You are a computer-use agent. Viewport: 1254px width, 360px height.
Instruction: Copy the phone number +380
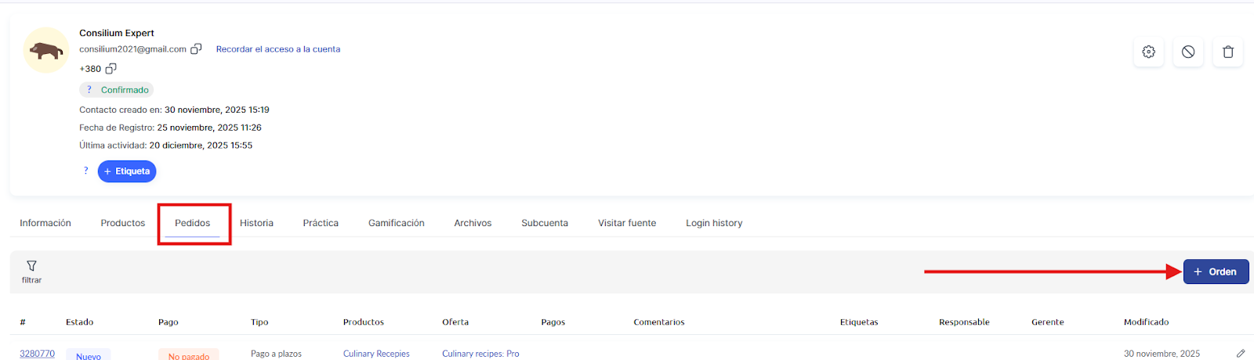[111, 69]
